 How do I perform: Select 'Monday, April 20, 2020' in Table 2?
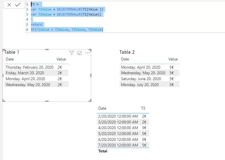[x=149, y=67]
